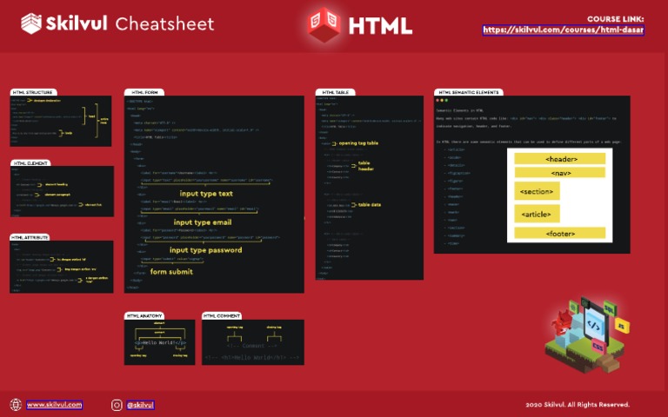
Task: Open the Skilvul HTML course link
Action: tap(563, 30)
